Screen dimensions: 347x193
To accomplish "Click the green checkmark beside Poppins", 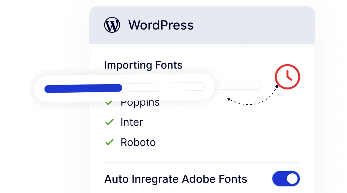I will point(108,104).
